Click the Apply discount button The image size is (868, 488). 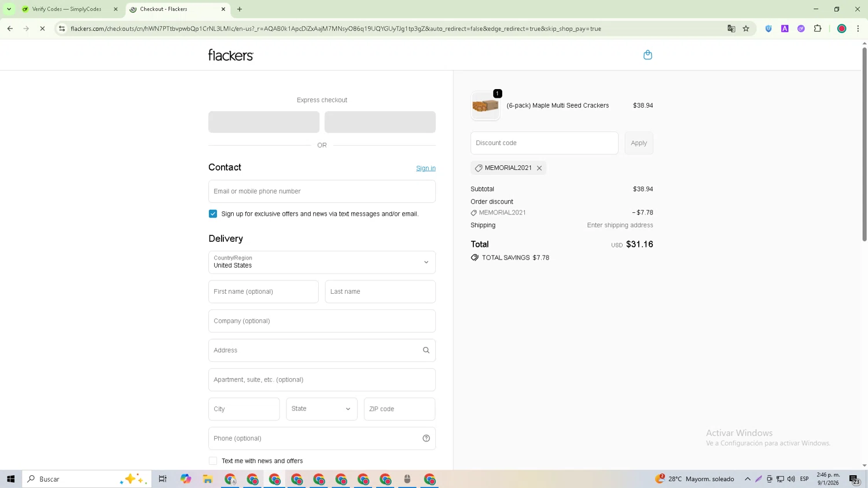tap(639, 143)
